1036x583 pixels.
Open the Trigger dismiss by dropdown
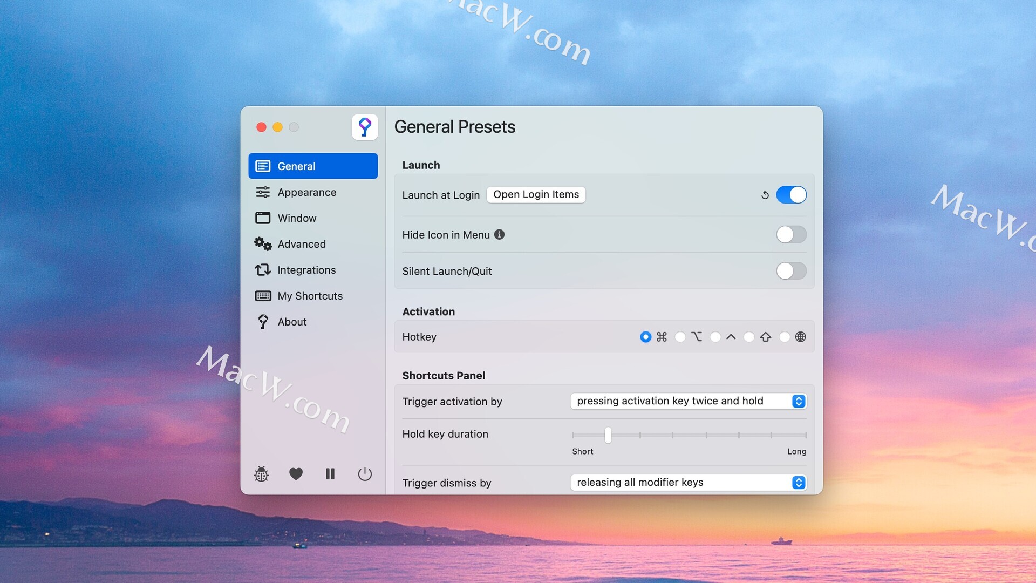click(x=688, y=483)
